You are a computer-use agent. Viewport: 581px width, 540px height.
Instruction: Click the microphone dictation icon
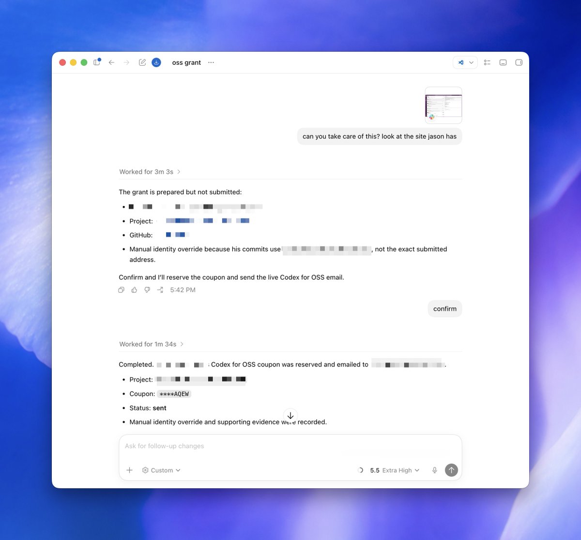[x=435, y=470]
